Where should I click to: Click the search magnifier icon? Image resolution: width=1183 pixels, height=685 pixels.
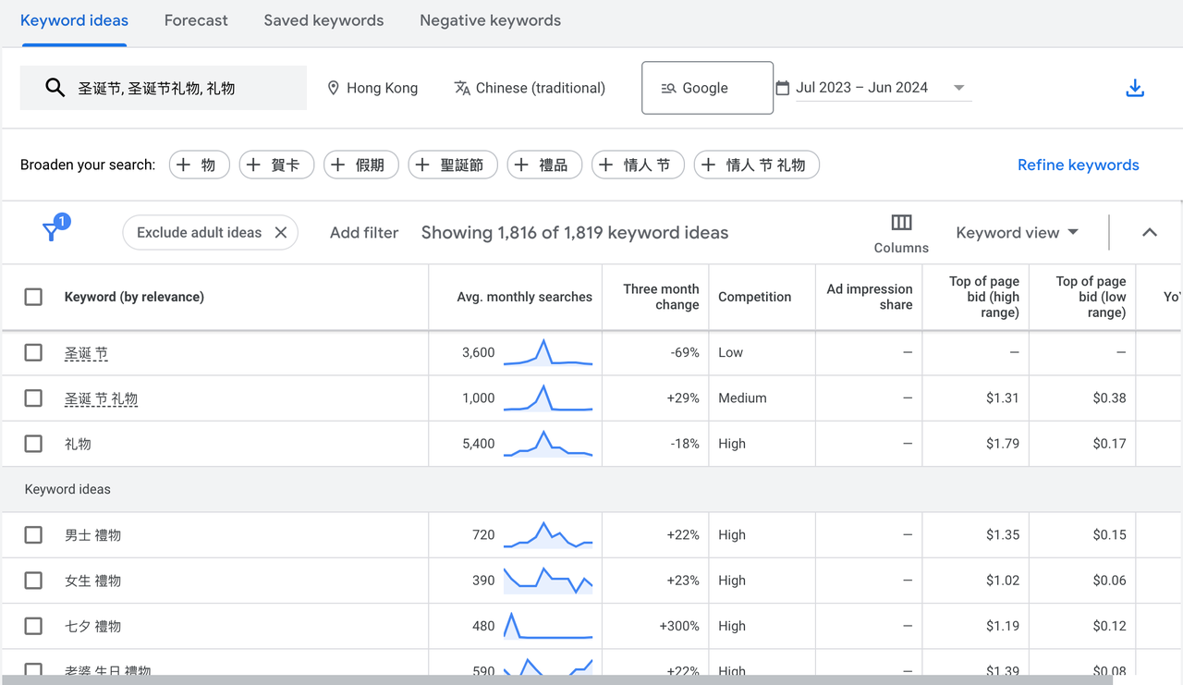point(55,88)
